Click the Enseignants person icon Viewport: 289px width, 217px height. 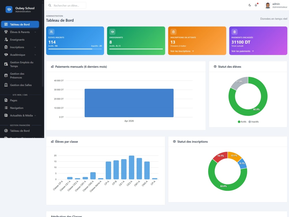click(6, 39)
